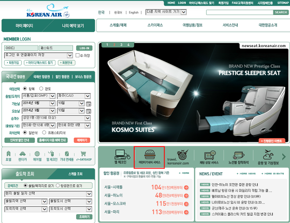
Task: Click the Korean Air logo
Action: coord(48,11)
